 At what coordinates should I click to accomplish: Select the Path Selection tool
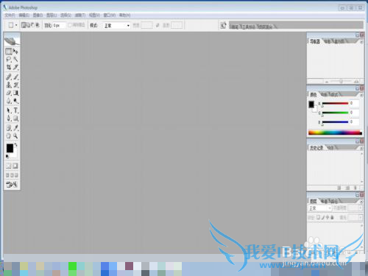click(x=9, y=110)
